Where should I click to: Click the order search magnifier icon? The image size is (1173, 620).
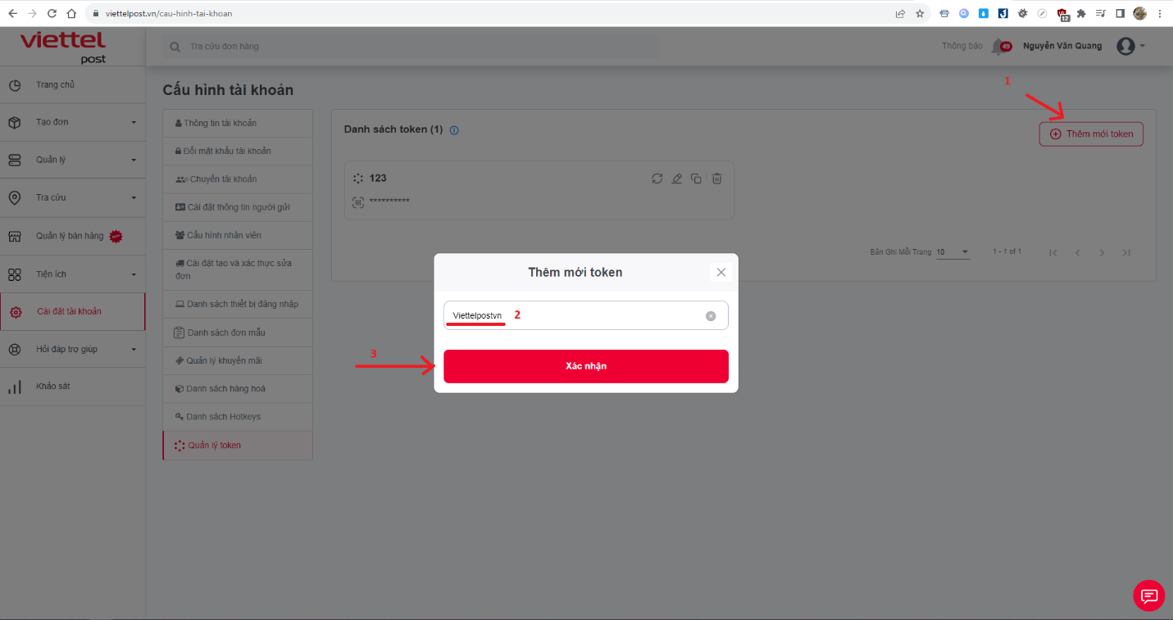click(x=175, y=47)
